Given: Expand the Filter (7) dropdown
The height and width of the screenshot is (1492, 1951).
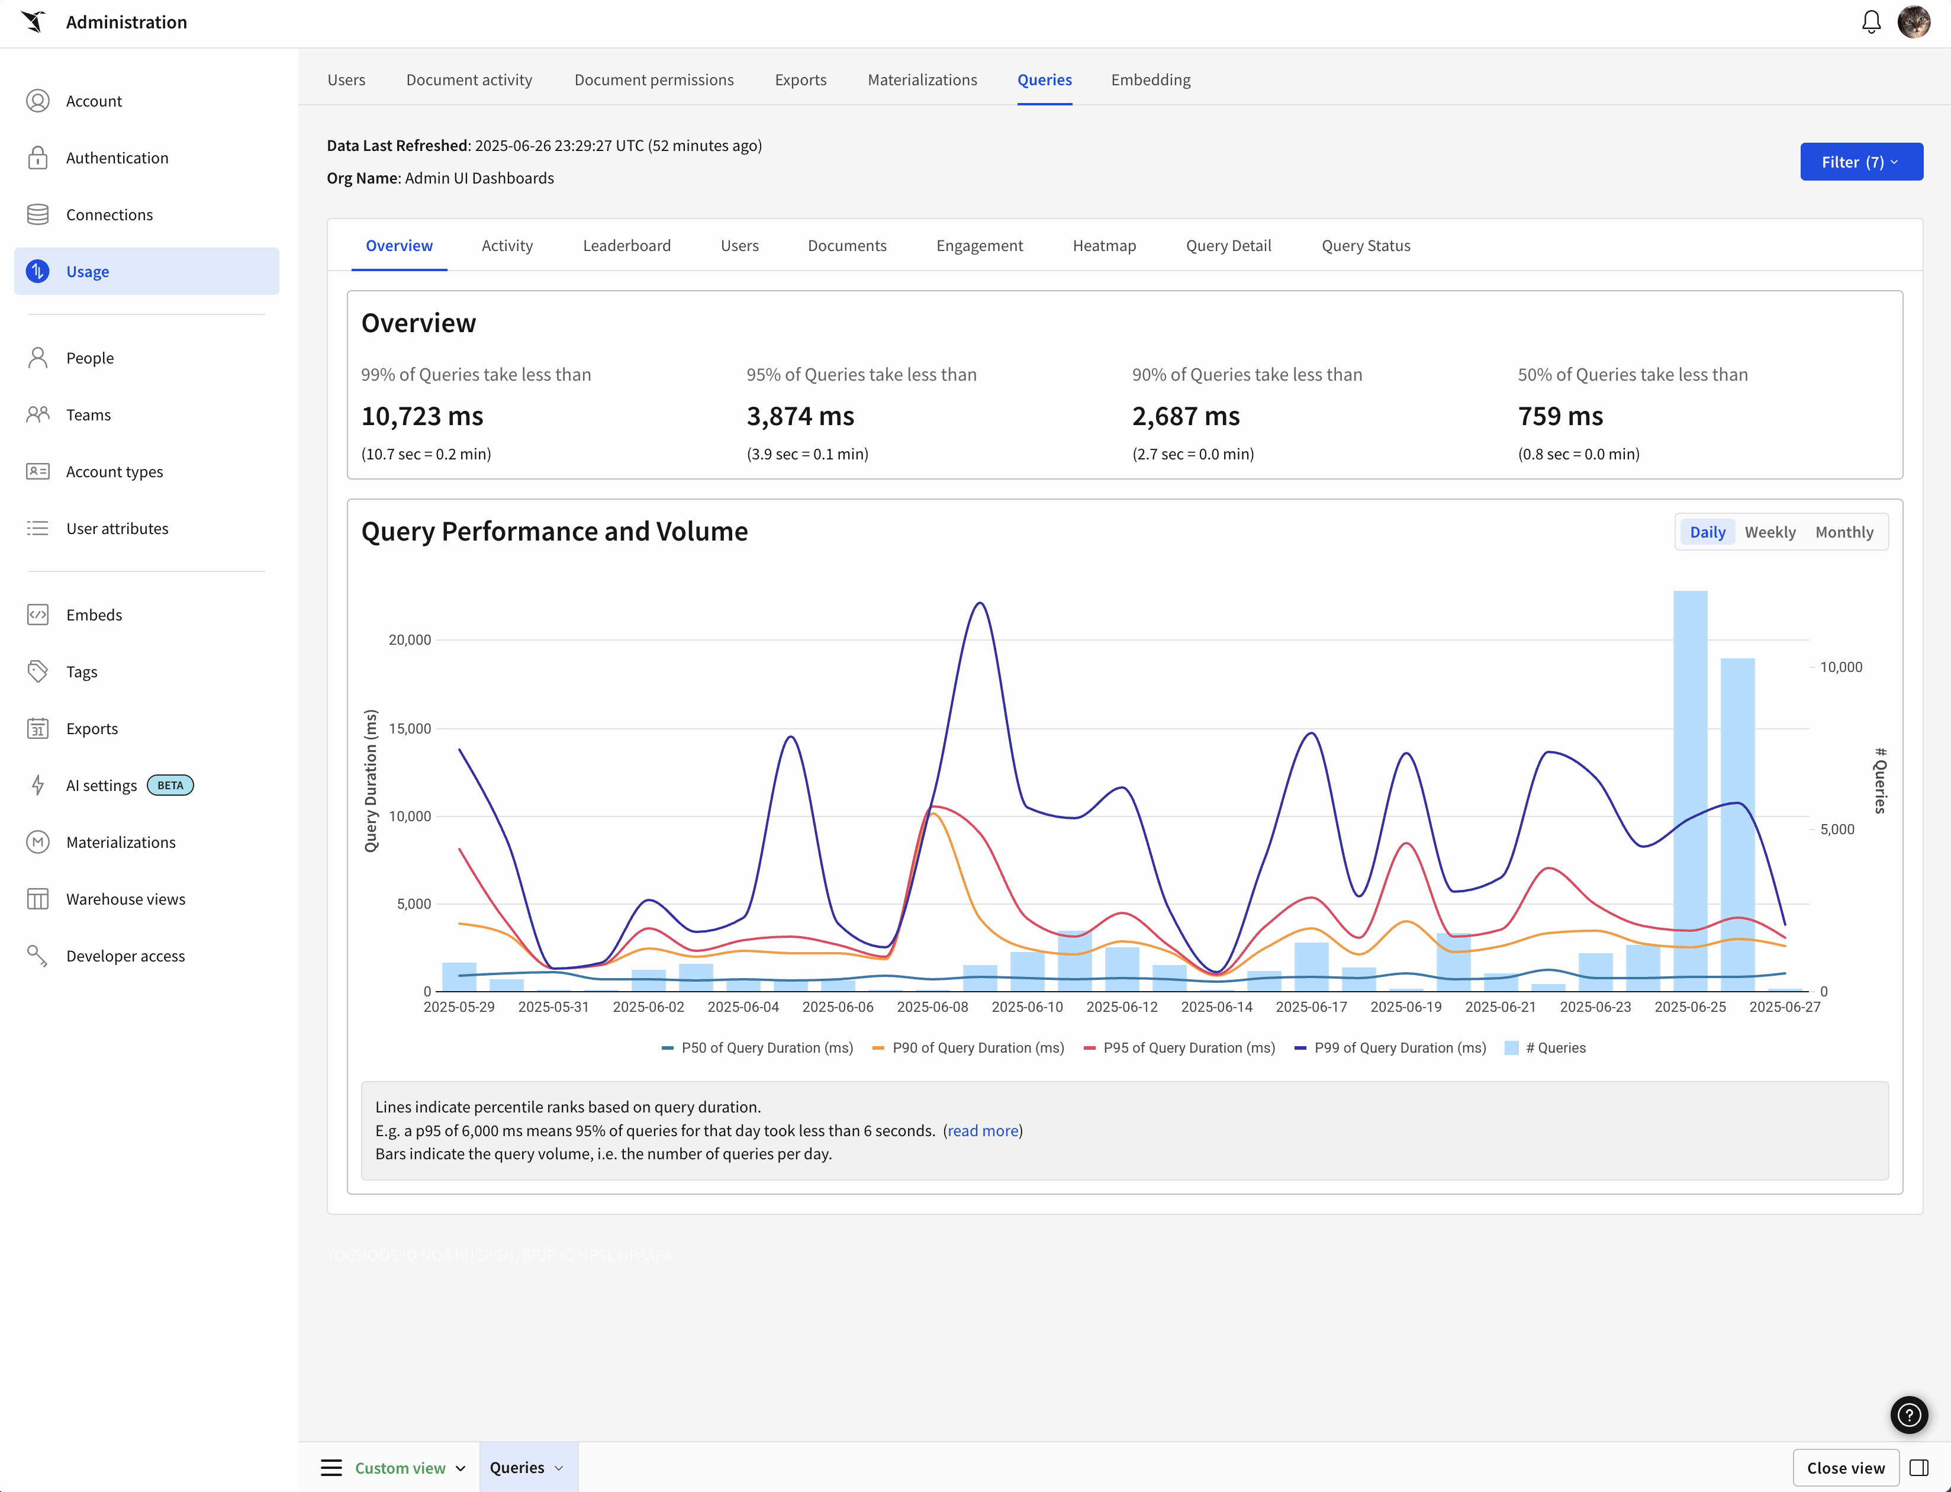Looking at the screenshot, I should pyautogui.click(x=1860, y=162).
